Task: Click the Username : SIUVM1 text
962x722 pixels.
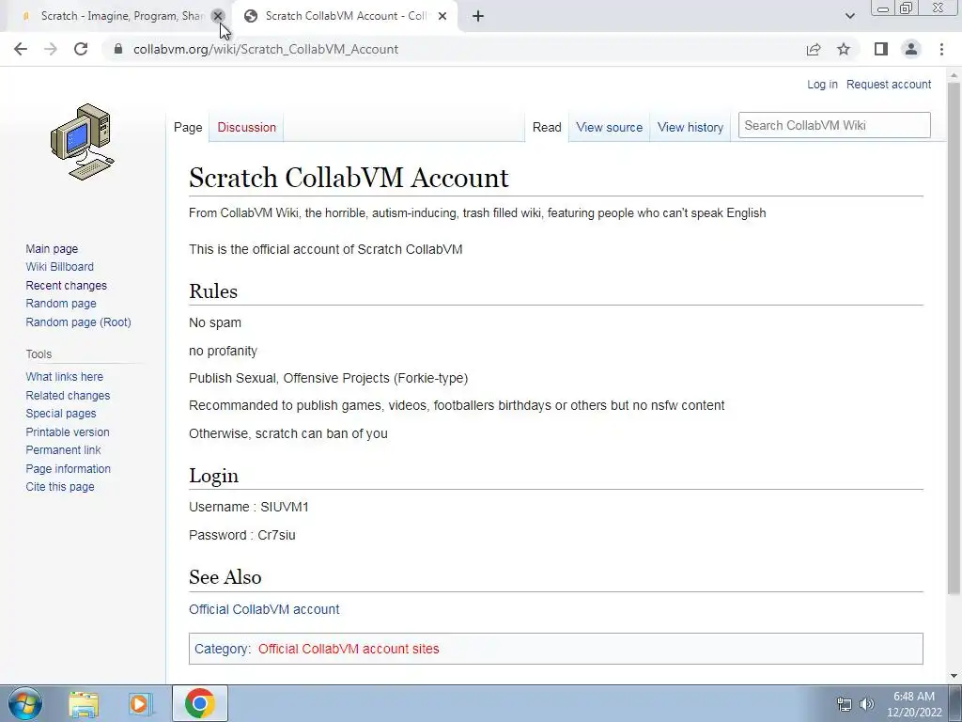Action: [249, 507]
